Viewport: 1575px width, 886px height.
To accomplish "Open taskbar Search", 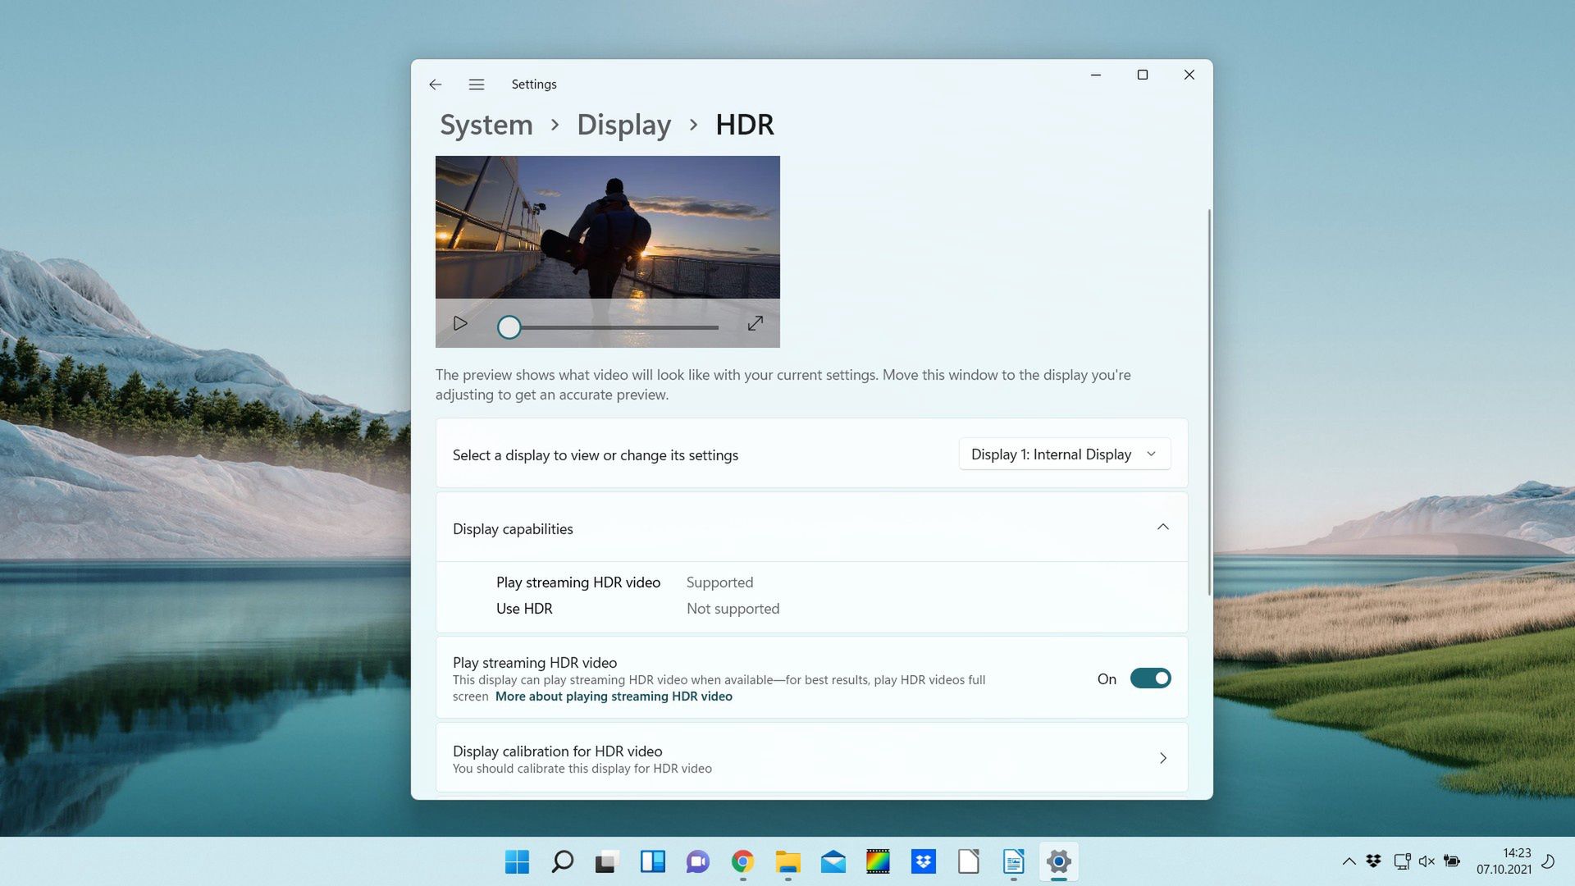I will coord(563,861).
